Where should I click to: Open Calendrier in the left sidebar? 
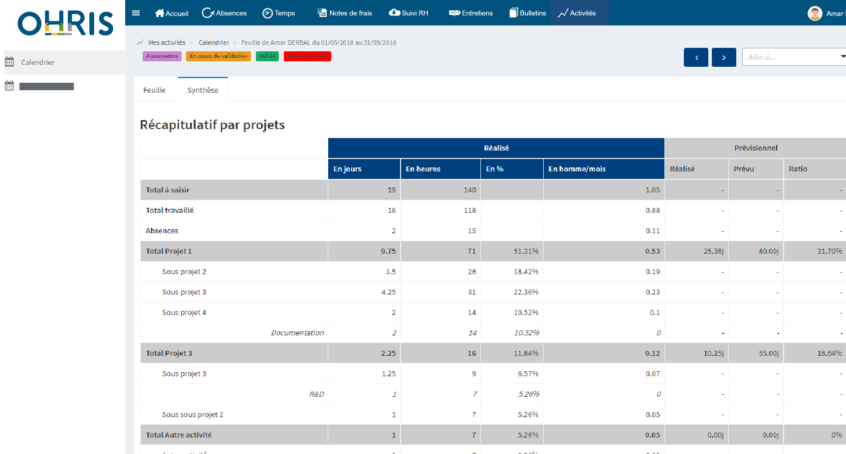[x=38, y=62]
